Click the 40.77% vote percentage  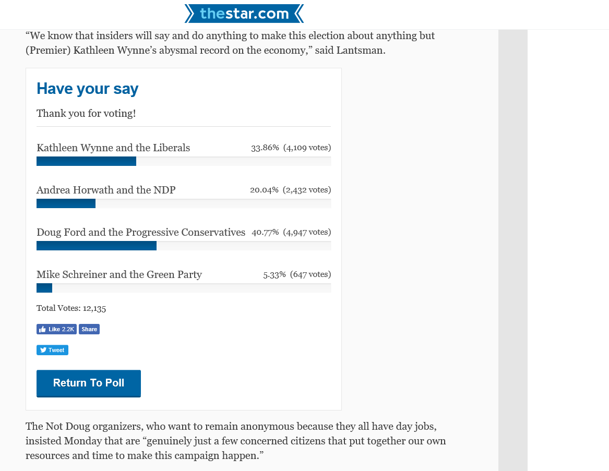pyautogui.click(x=265, y=232)
